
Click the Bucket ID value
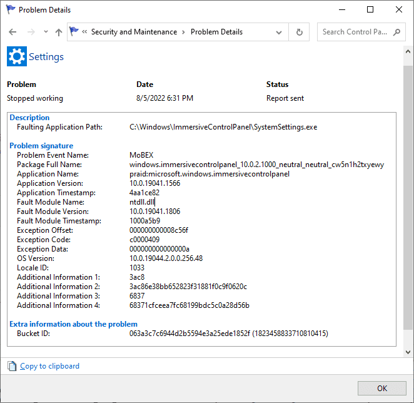(229, 334)
